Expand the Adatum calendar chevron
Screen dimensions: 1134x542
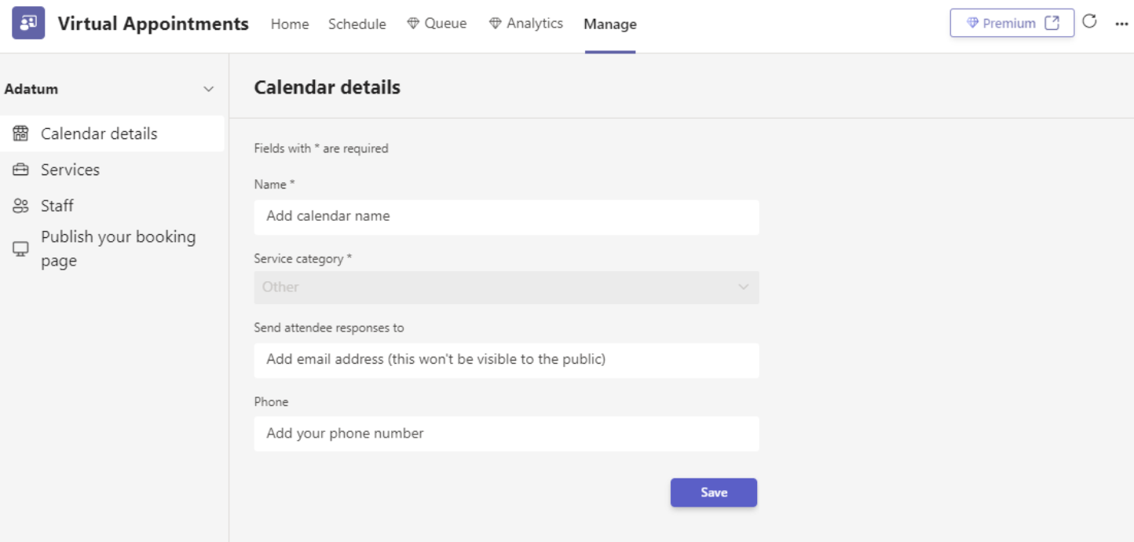pyautogui.click(x=209, y=90)
